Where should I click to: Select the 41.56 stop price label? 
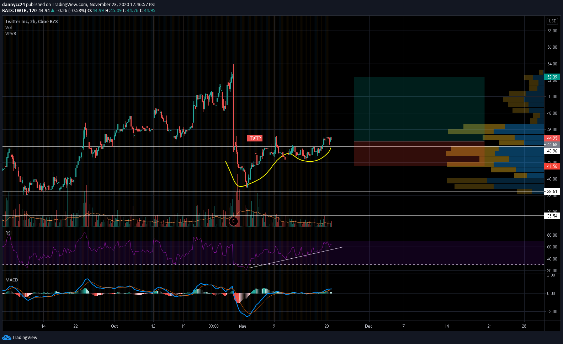pos(552,166)
